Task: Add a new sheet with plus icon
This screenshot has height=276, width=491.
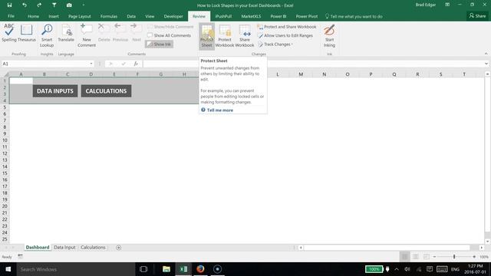Action: (x=118, y=248)
